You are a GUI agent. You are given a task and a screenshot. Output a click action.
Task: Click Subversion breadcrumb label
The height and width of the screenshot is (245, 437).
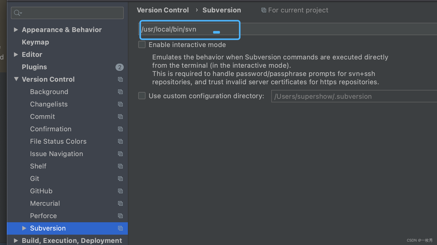(x=222, y=10)
